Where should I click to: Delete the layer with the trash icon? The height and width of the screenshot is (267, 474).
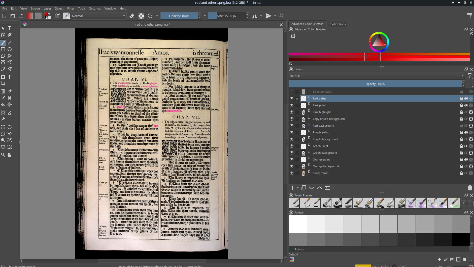[x=470, y=188]
